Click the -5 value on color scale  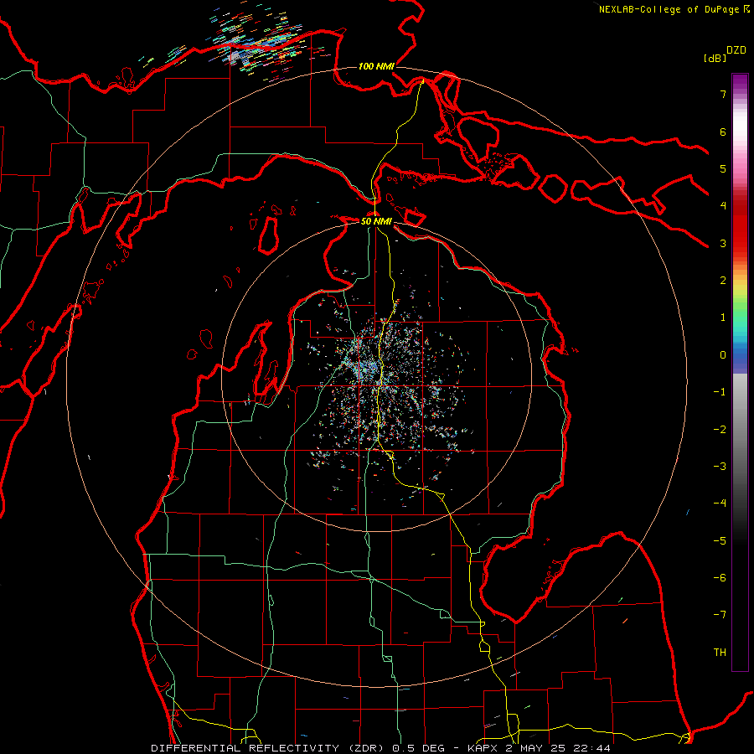720,541
